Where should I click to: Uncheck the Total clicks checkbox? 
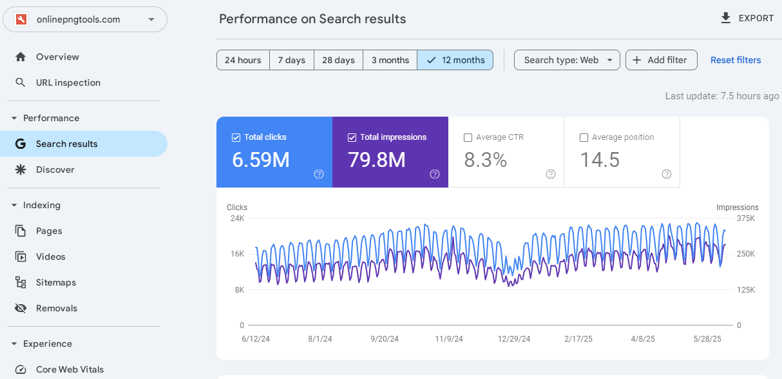[x=236, y=137]
